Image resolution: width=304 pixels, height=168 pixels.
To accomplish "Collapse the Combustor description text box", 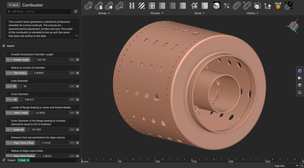I will coord(77,36).
